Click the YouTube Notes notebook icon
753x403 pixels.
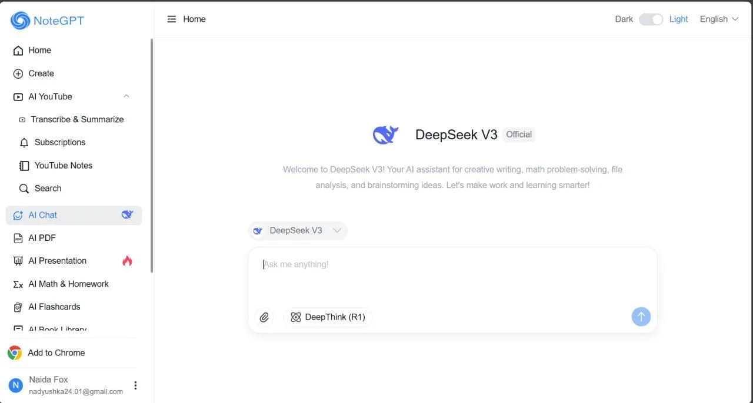(24, 166)
